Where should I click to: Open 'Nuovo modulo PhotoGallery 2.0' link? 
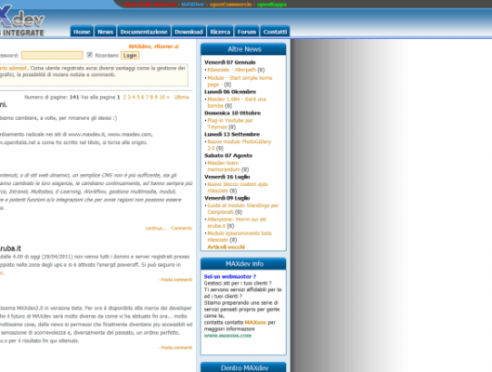tap(240, 145)
